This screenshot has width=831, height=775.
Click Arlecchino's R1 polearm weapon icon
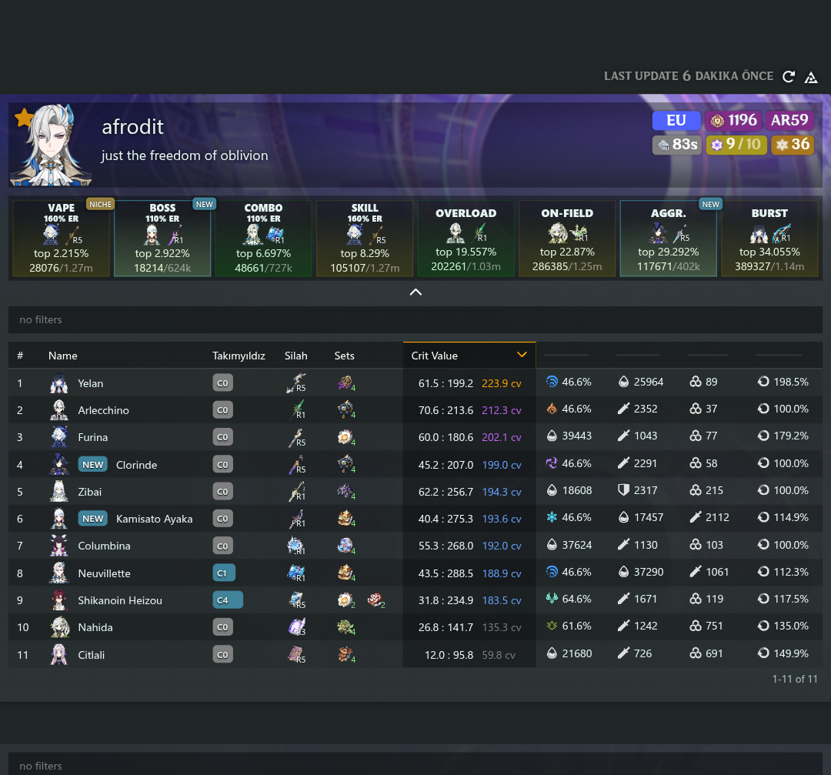pyautogui.click(x=297, y=409)
